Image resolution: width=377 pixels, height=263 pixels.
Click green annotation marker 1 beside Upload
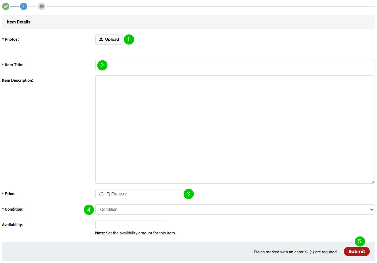tap(128, 40)
